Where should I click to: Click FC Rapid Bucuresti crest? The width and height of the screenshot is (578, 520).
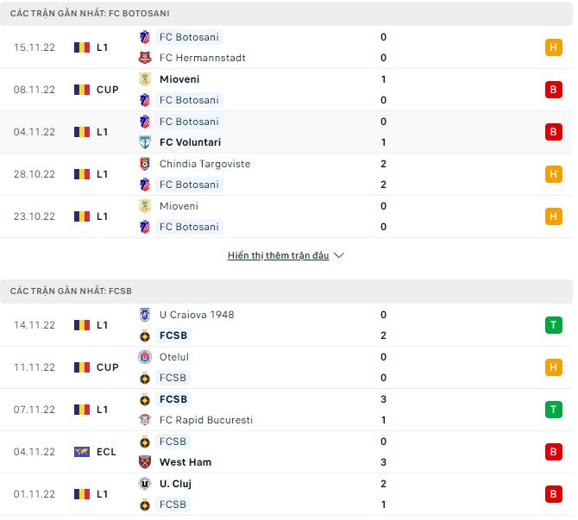[x=145, y=420]
